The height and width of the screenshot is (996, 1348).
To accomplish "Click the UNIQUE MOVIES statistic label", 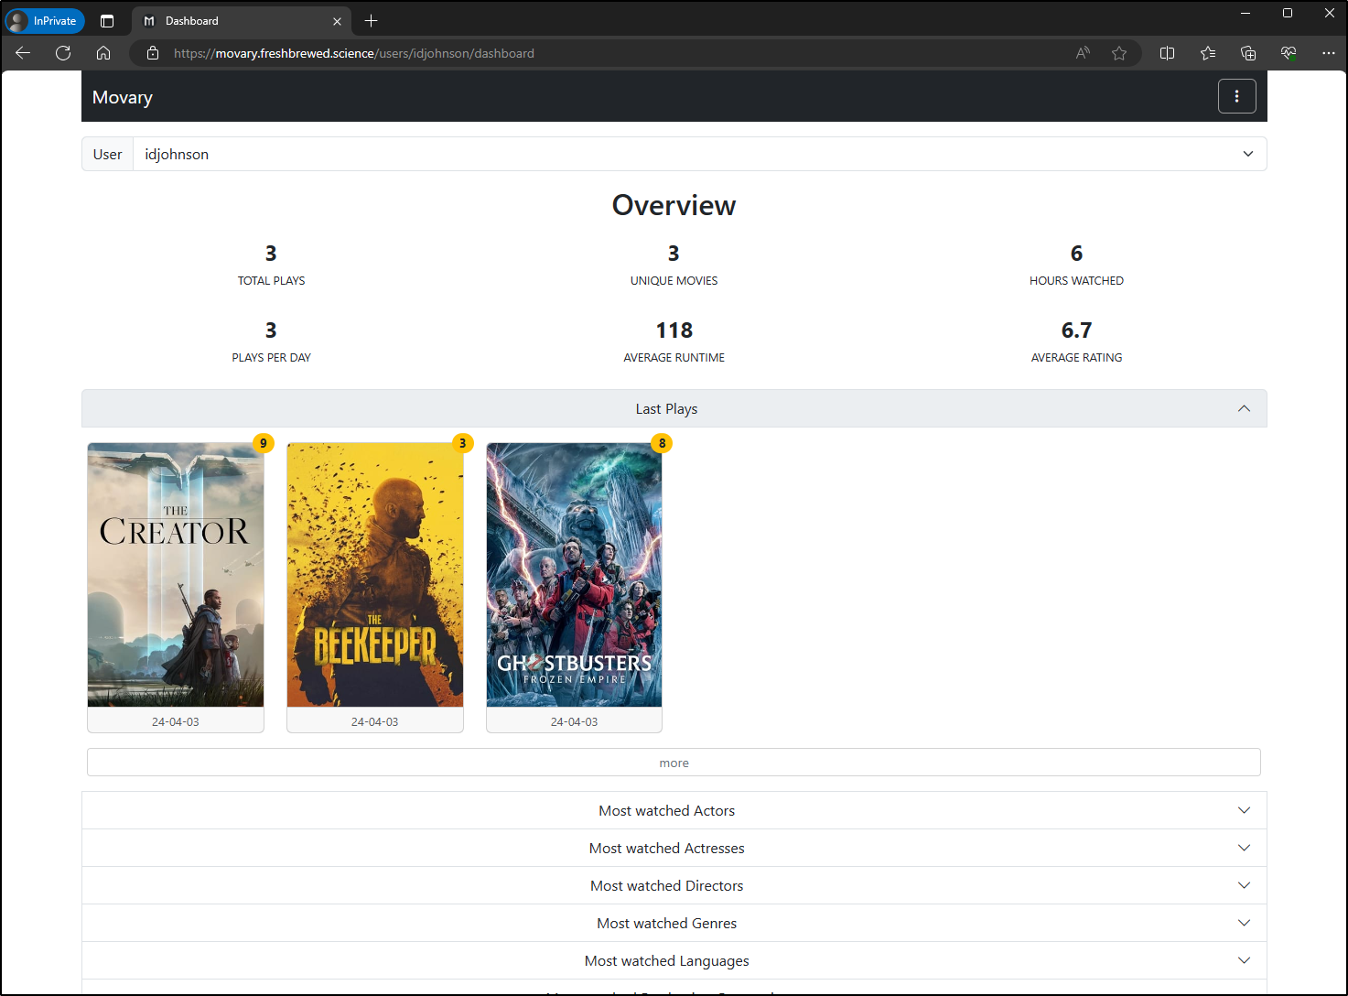I will pos(674,281).
